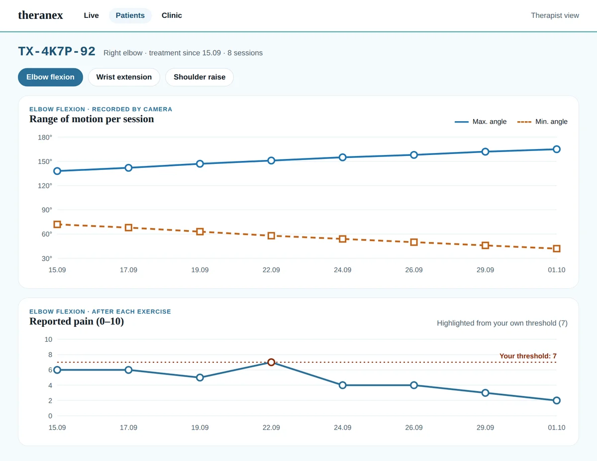The width and height of the screenshot is (597, 461).
Task: Click max angle point for 17.09
Action: (x=128, y=168)
